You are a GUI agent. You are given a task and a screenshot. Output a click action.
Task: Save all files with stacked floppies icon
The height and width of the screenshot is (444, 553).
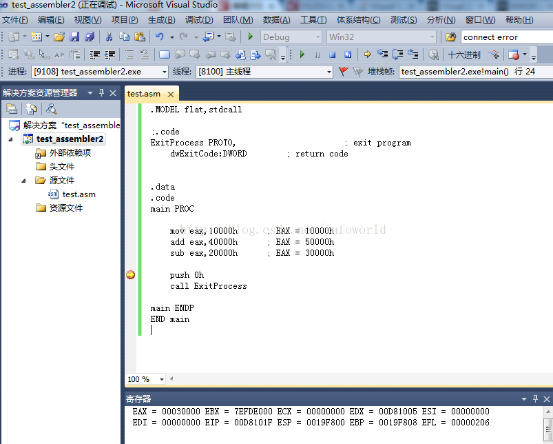(x=90, y=37)
